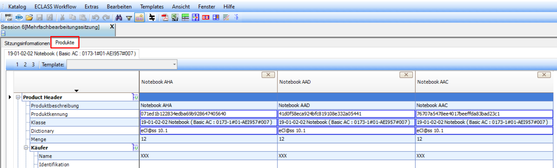Click the Excel export icon

click(175, 17)
